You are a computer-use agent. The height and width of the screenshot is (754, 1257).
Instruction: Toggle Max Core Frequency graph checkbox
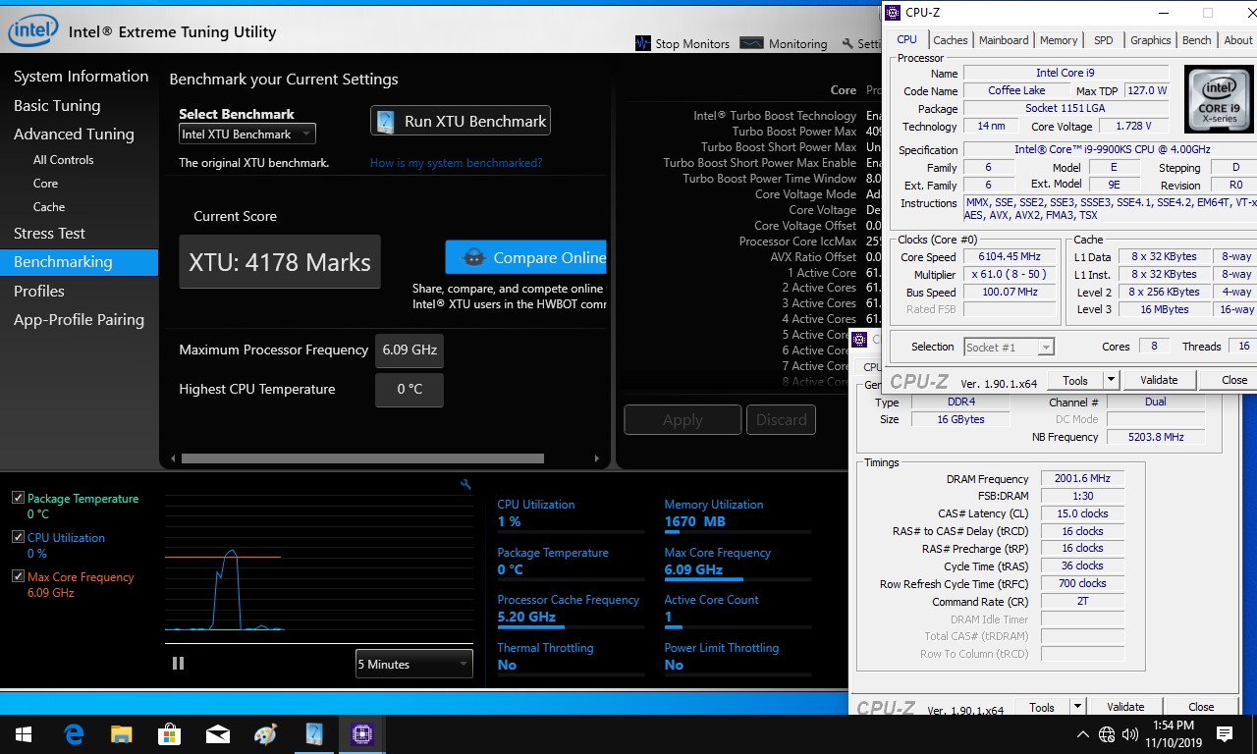18,576
